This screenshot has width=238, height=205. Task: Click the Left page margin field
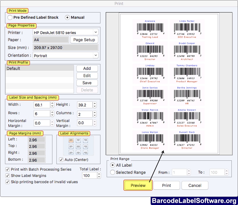tap(36, 140)
